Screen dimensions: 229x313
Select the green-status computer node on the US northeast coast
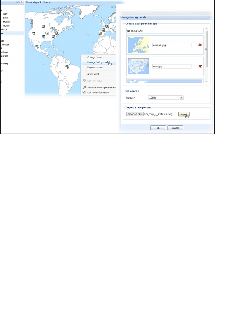click(57, 33)
